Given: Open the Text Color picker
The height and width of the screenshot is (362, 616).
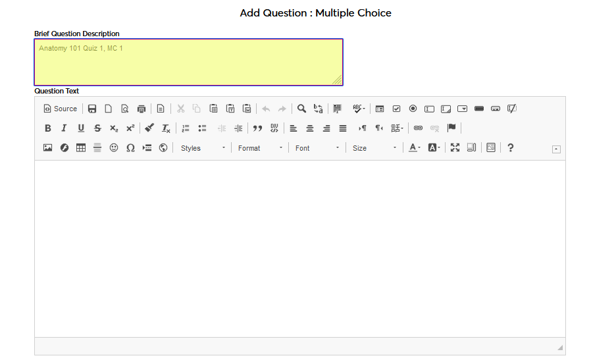Looking at the screenshot, I should click(x=415, y=148).
